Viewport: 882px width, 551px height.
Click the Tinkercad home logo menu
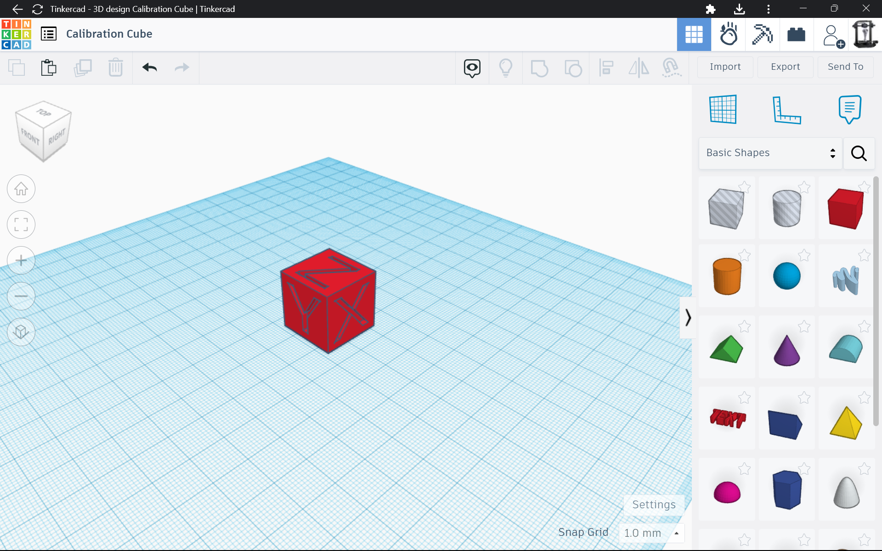tap(17, 34)
